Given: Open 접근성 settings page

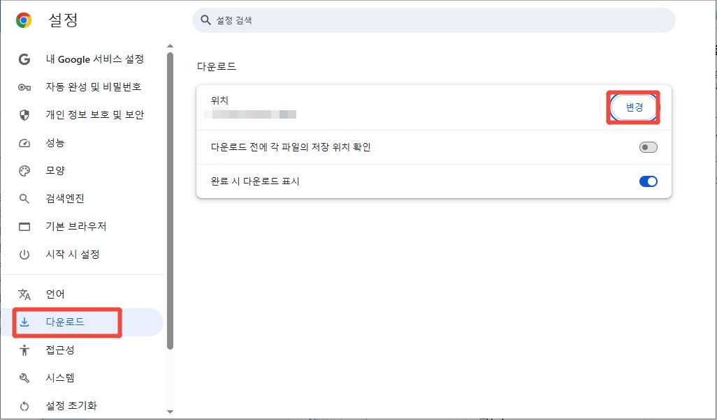Looking at the screenshot, I should 60,350.
